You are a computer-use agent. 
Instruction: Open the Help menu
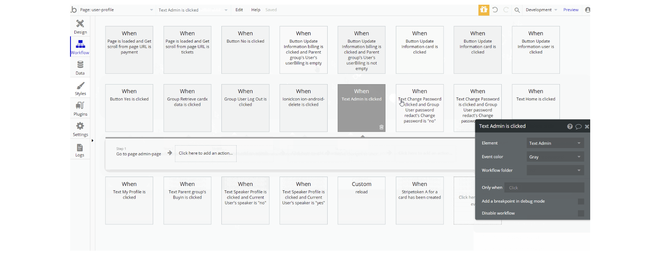[256, 10]
